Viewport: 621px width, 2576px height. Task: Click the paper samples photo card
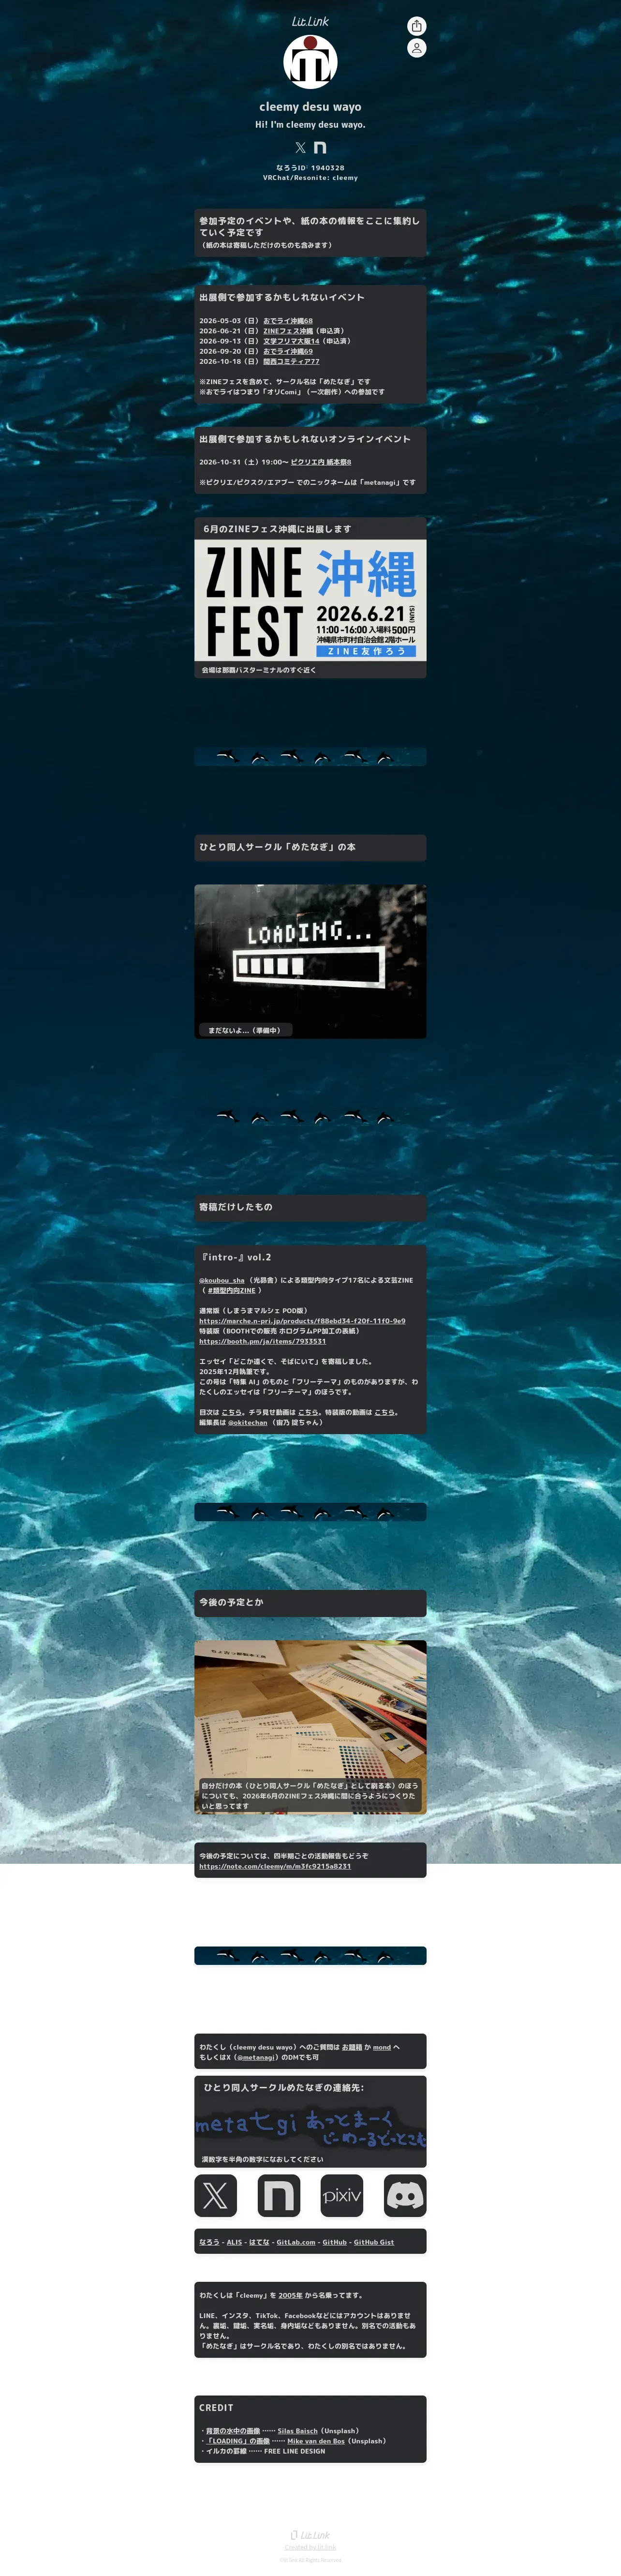click(x=310, y=1727)
